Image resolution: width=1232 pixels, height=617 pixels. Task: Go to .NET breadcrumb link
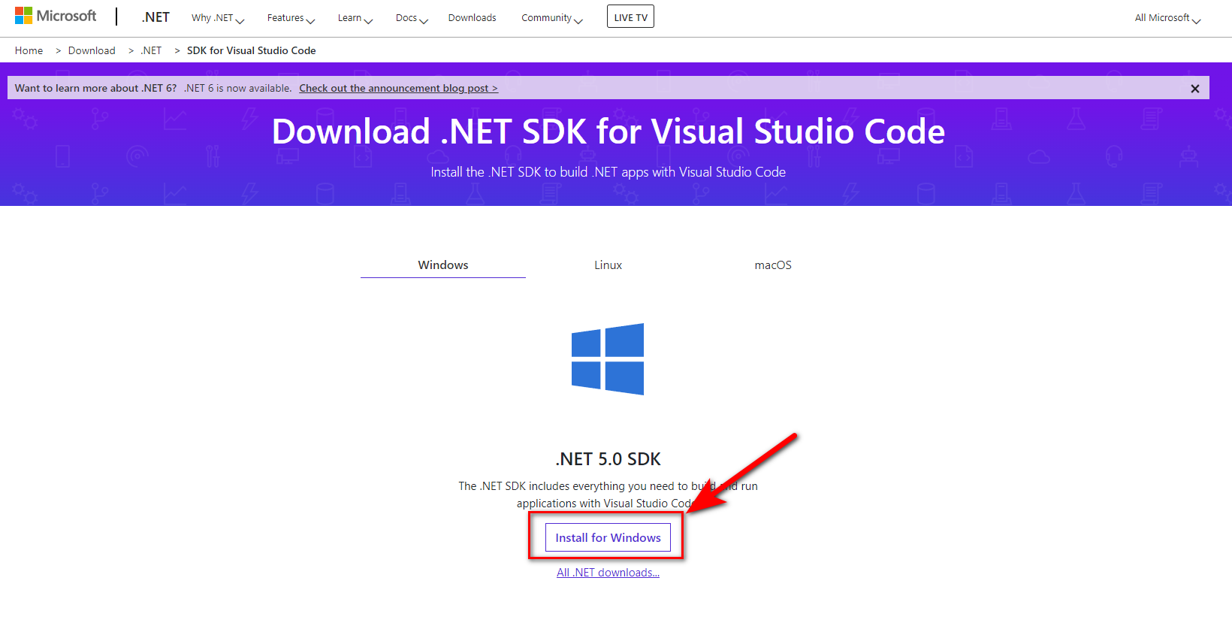pos(151,50)
